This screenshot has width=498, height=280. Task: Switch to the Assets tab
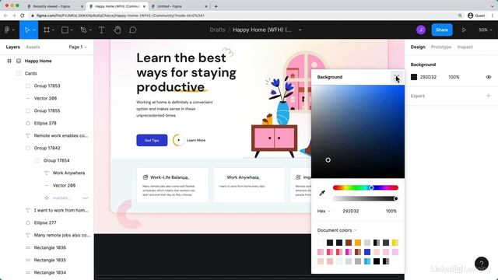click(x=33, y=47)
